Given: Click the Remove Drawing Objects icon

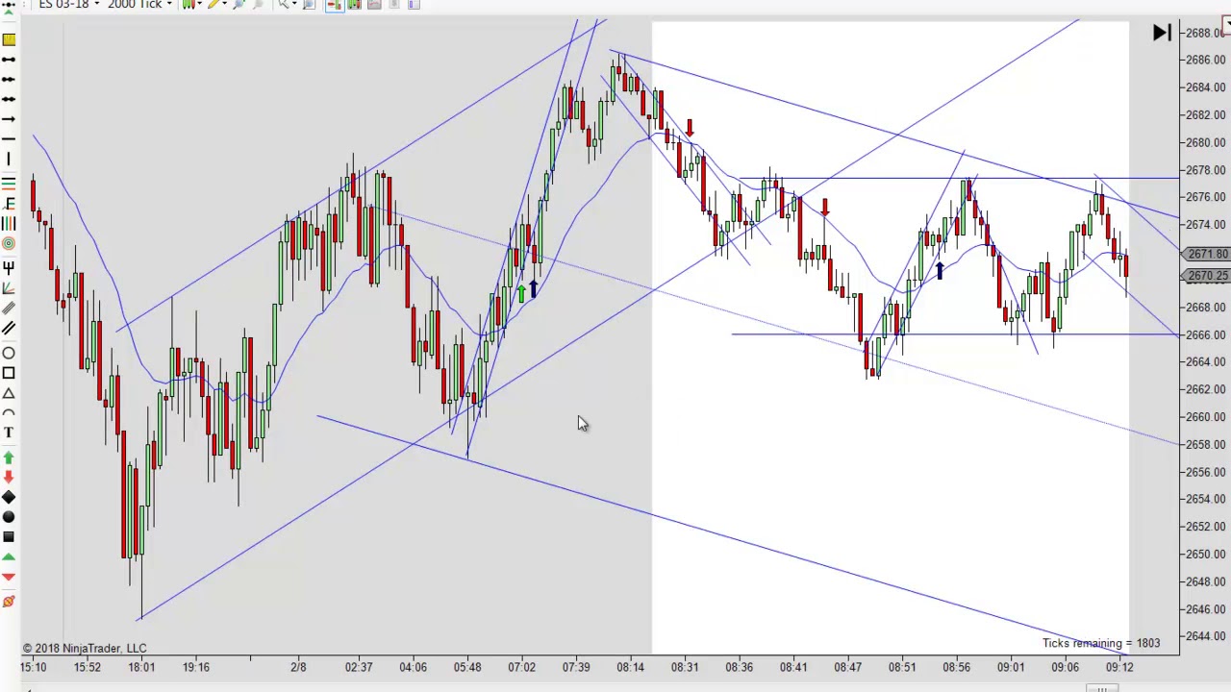Looking at the screenshot, I should point(8,602).
